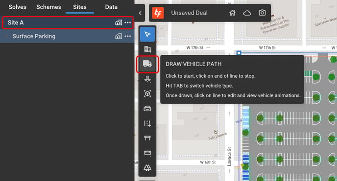Open Site A three-dot options menu
This screenshot has width=337, height=181.
click(128, 23)
